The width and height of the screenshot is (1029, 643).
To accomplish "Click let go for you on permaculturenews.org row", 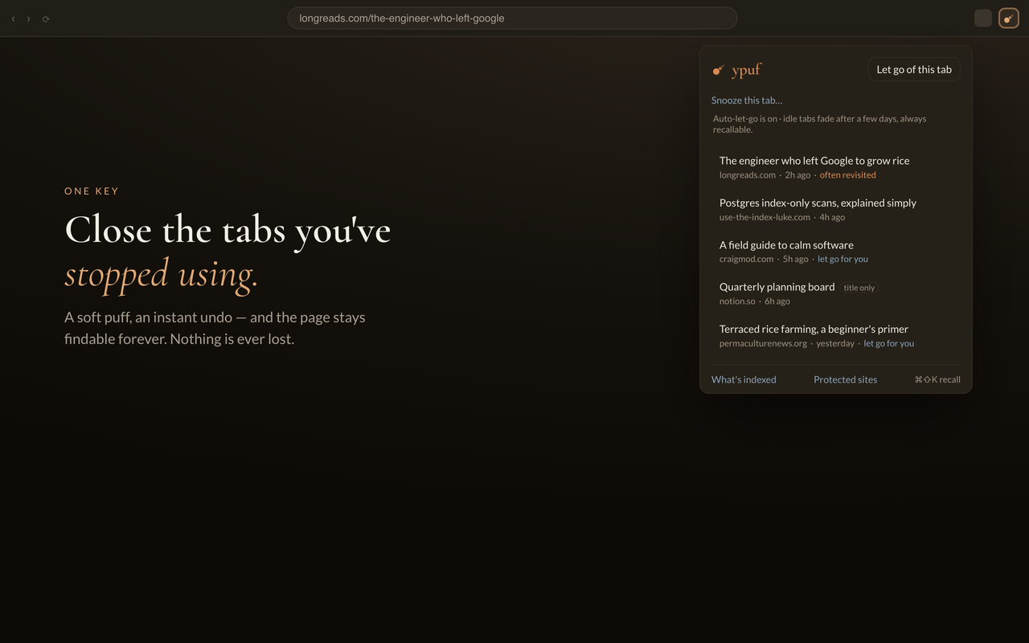I will click(x=888, y=343).
